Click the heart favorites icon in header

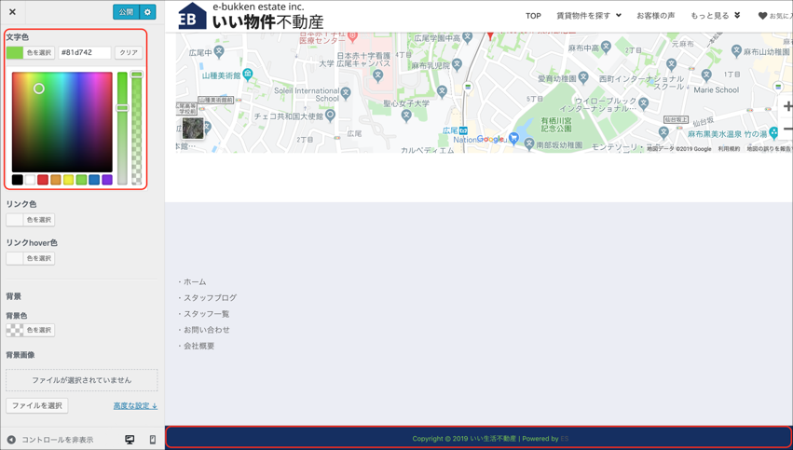point(762,16)
